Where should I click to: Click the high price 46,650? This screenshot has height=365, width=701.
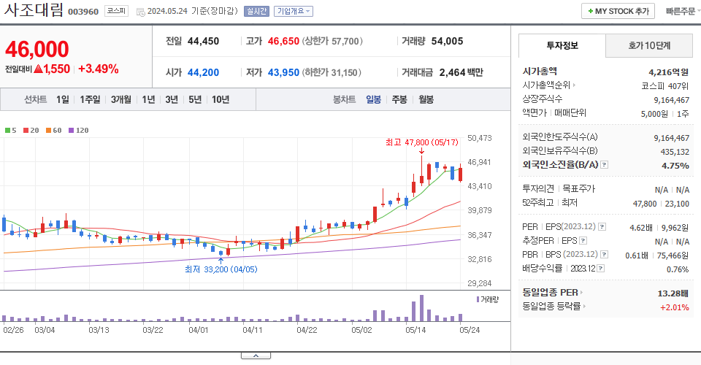point(283,41)
